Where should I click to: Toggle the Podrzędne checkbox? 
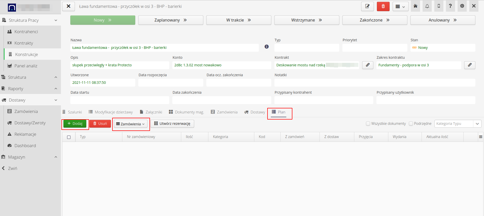tap(411, 124)
